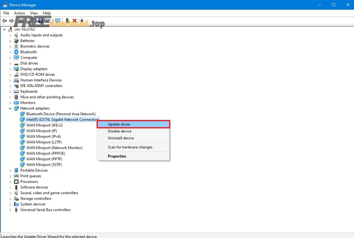354x238 pixels.
Task: Click the Keyboards category icon
Action: tap(16, 91)
